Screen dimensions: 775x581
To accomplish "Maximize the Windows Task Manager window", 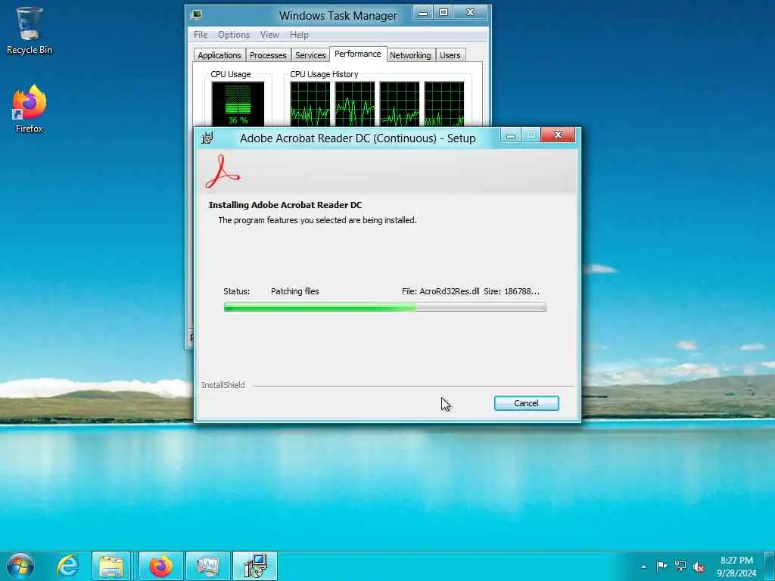I will (444, 14).
